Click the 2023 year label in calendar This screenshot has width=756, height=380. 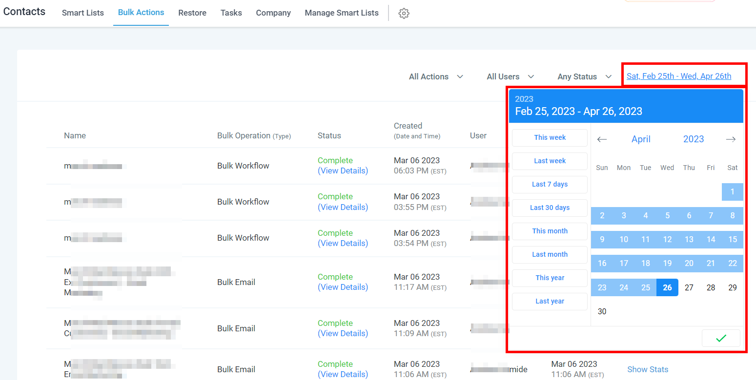coord(693,139)
